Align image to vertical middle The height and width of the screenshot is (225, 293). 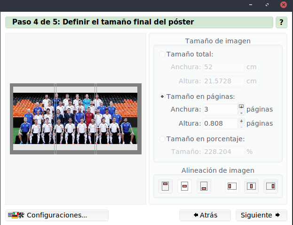(185, 186)
